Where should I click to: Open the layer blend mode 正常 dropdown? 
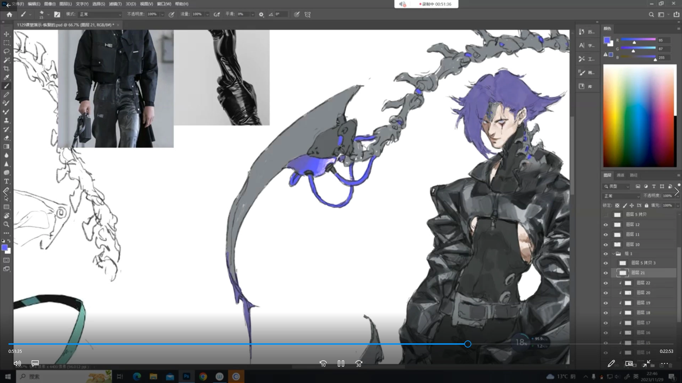point(622,196)
